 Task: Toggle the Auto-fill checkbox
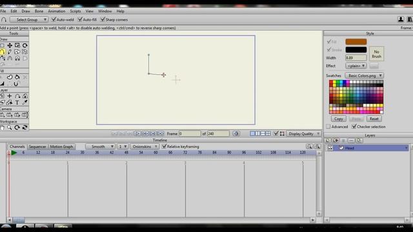pos(80,19)
